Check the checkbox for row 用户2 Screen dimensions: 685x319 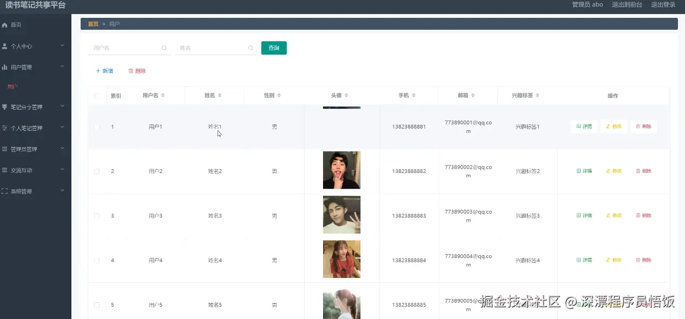tap(97, 171)
